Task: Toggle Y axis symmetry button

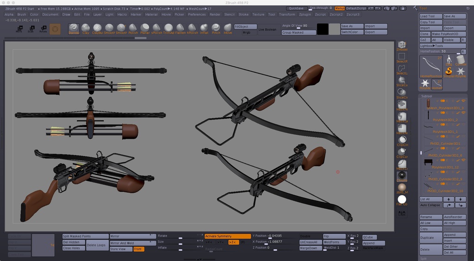Action: tap(221, 242)
